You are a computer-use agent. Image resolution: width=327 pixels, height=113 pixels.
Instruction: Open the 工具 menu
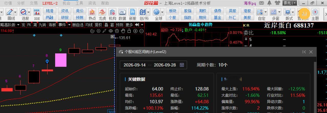[79, 3]
